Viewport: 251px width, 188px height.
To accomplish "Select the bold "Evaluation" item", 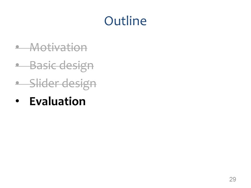I will (x=58, y=101).
